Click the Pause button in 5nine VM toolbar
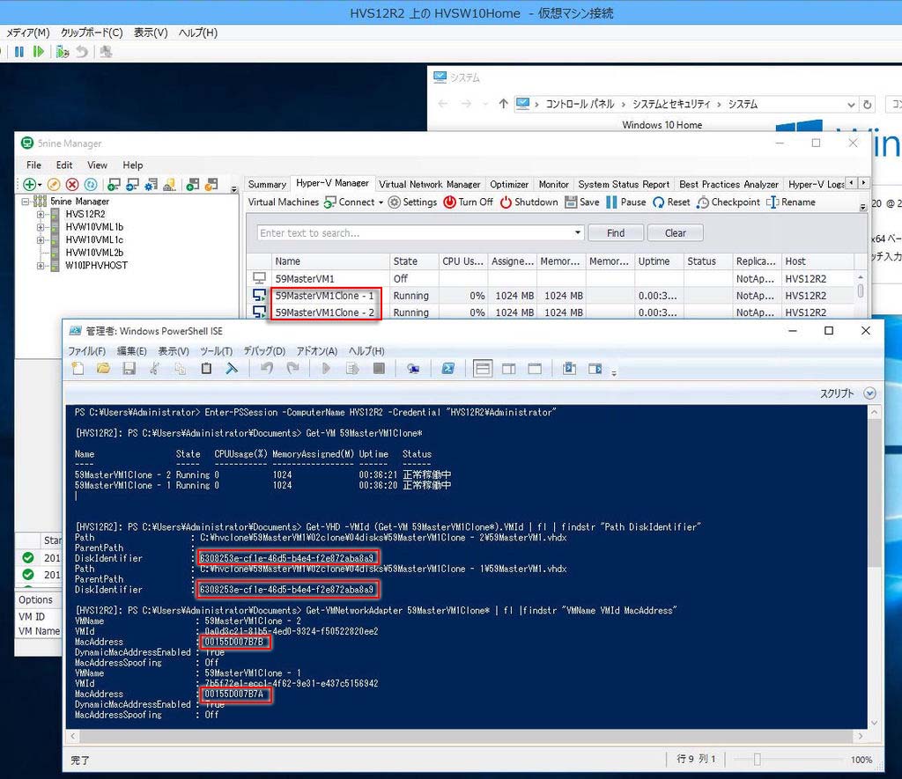 pos(626,202)
